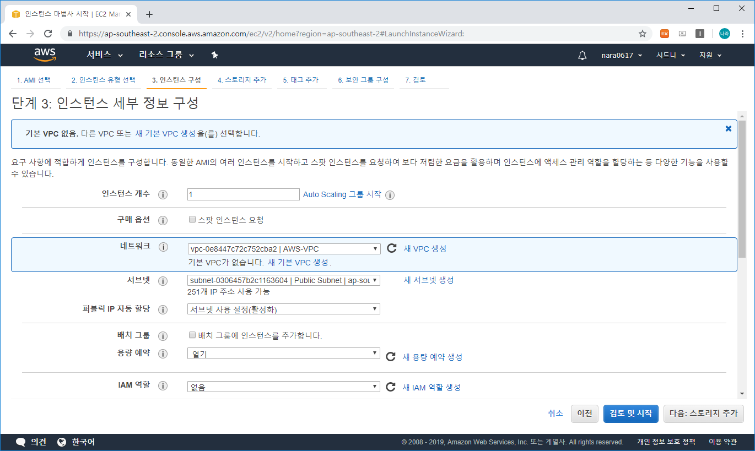
Task: Open the pin shortcuts icon in AWS navbar
Action: (x=215, y=55)
